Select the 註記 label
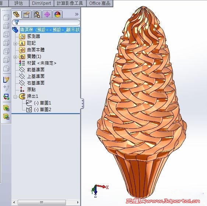The width and height of the screenshot is (207, 206). tap(31, 43)
